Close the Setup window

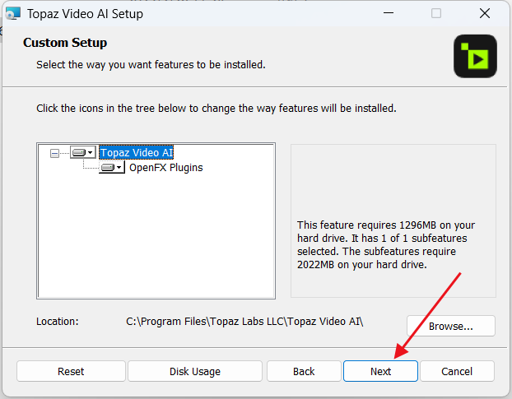[x=485, y=13]
